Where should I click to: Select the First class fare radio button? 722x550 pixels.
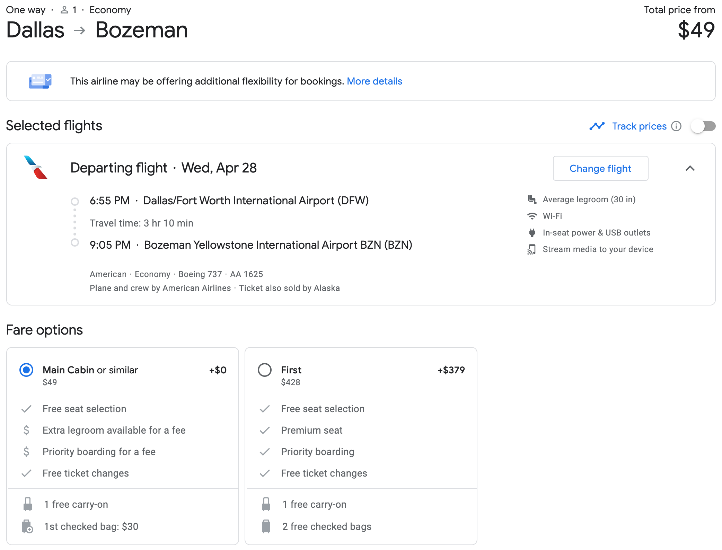(265, 370)
